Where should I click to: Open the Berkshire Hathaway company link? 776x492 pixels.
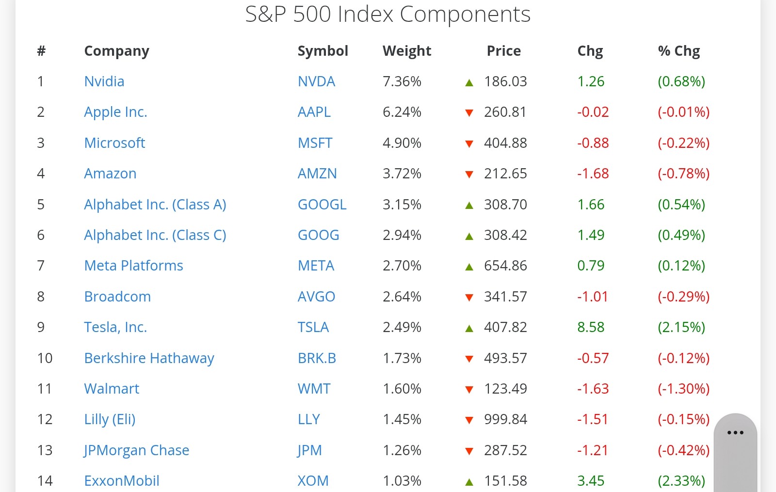149,358
